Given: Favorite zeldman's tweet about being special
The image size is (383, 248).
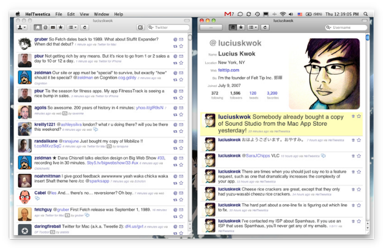Looking at the screenshot, I should [181, 80].
